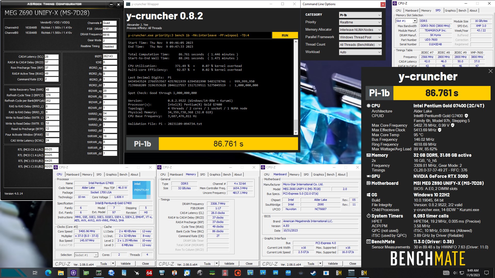Expand Tools arrow in CPU-Z Mainboard window
495x278 pixels.
(320, 264)
